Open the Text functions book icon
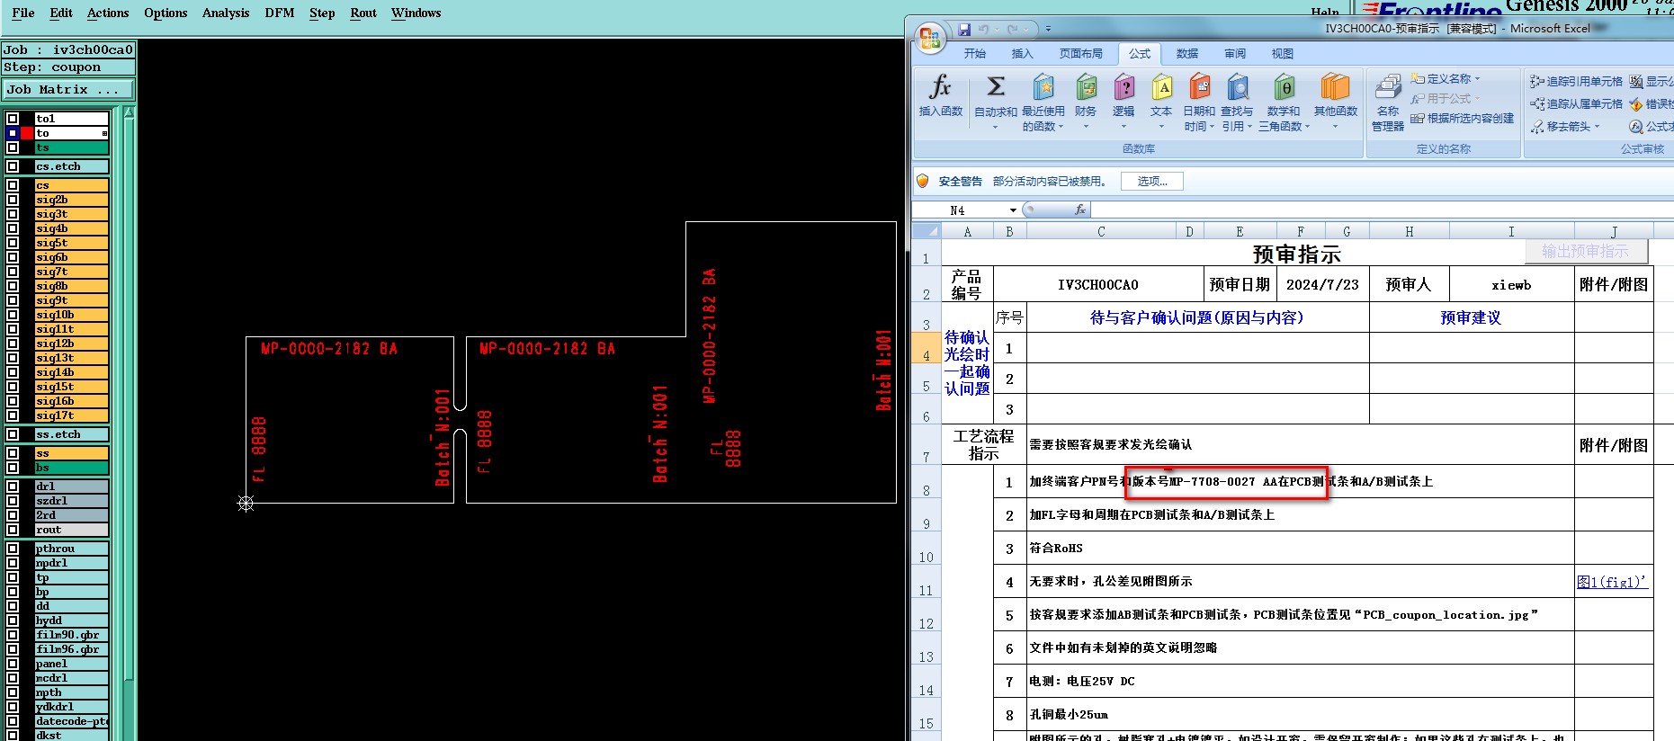The height and width of the screenshot is (741, 1674). (x=1162, y=87)
